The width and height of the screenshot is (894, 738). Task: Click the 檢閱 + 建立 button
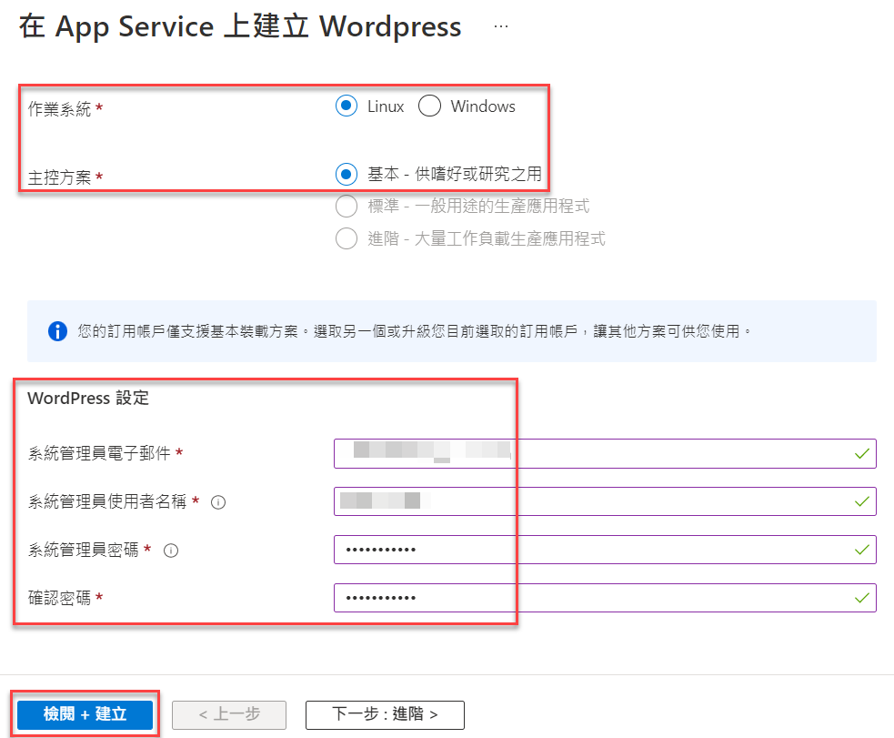click(85, 714)
